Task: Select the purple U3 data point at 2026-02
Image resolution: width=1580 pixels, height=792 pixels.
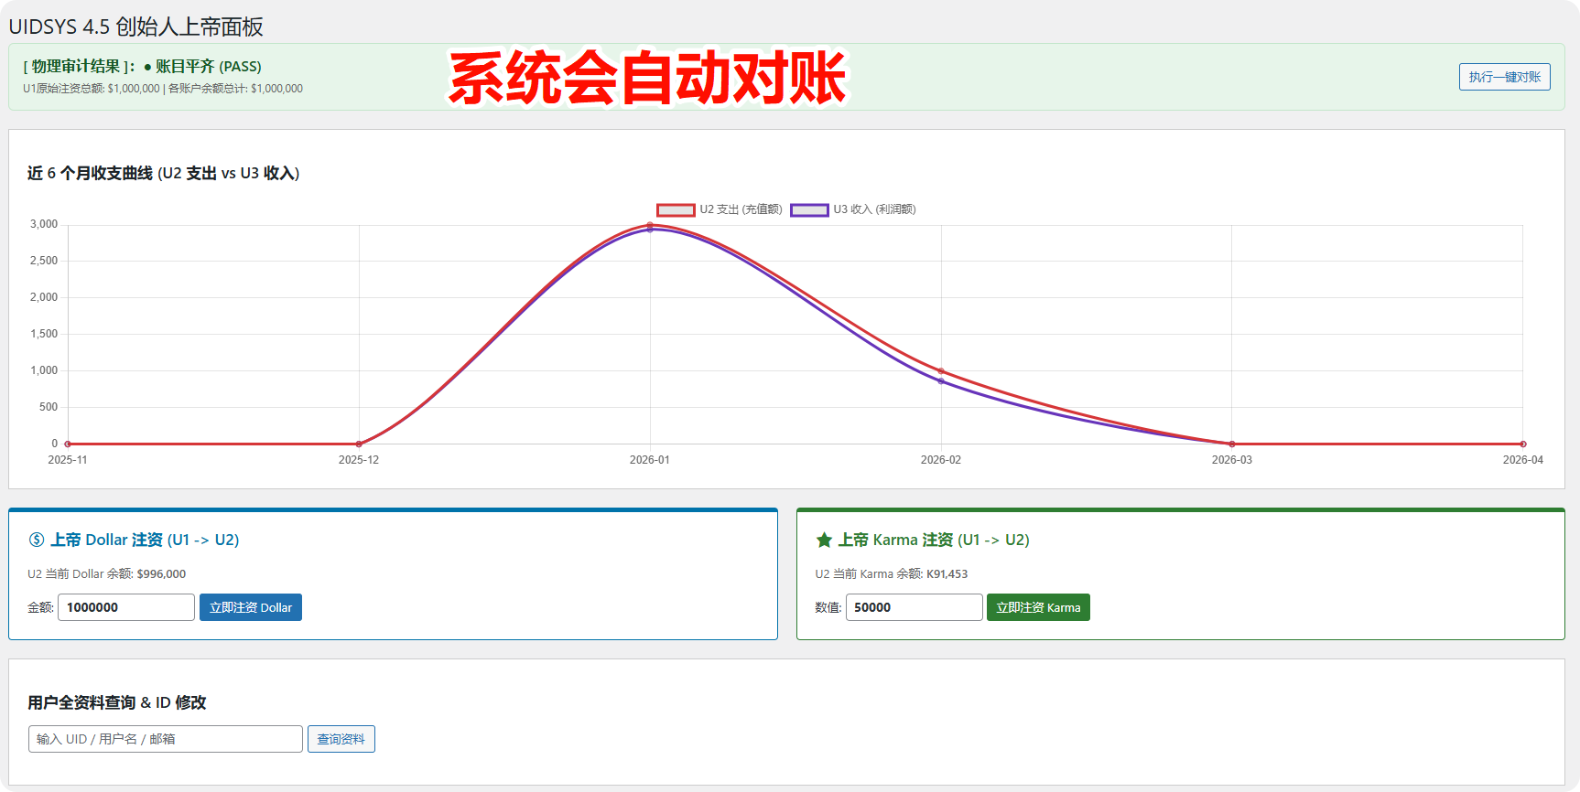Action: click(941, 381)
